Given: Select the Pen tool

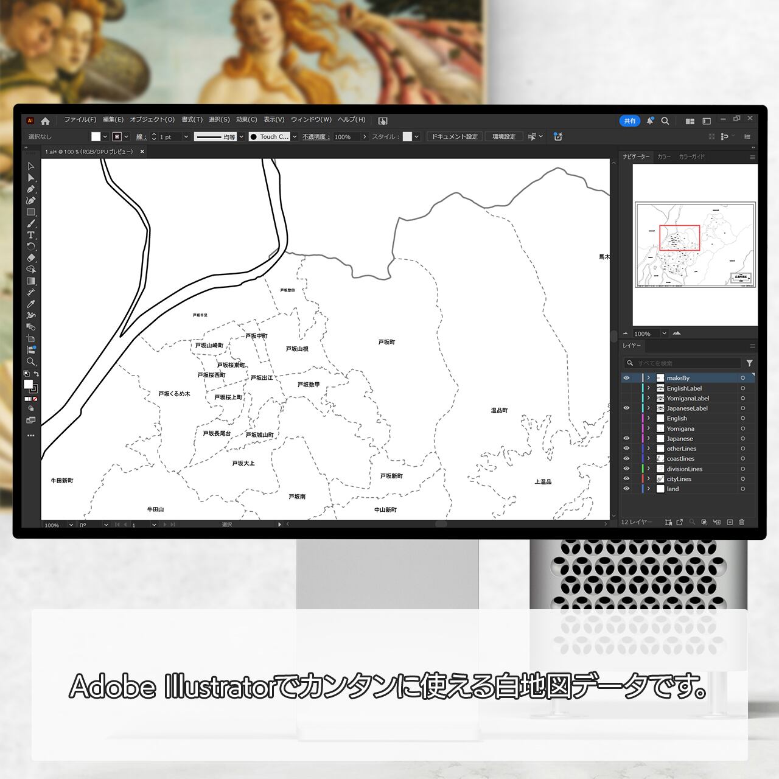Looking at the screenshot, I should 30,189.
